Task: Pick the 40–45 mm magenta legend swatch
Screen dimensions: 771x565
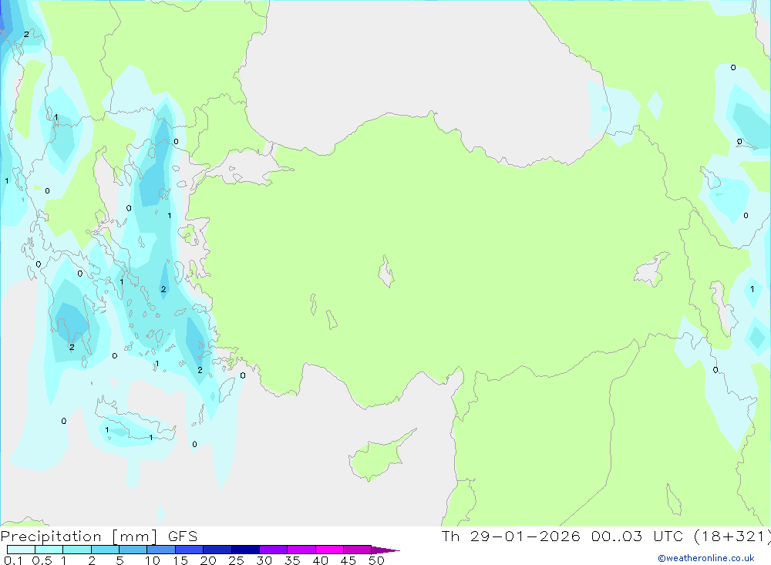Action: coord(329,550)
